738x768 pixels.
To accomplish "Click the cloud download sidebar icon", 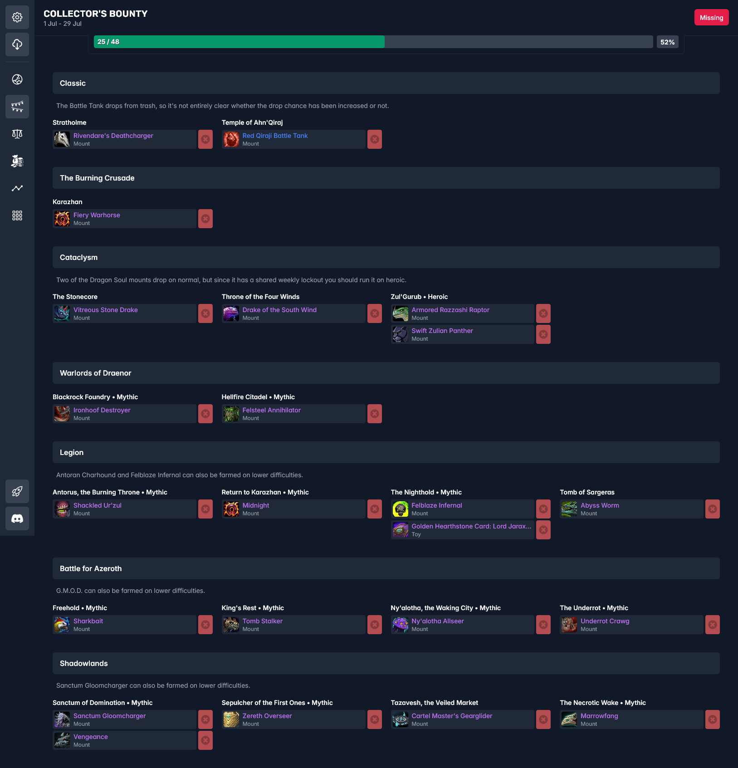I will coord(17,44).
